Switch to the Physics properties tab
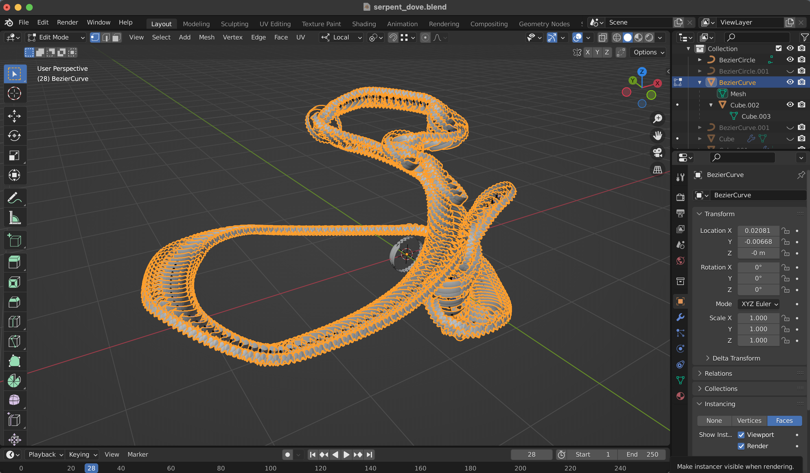The height and width of the screenshot is (473, 810). click(680, 348)
